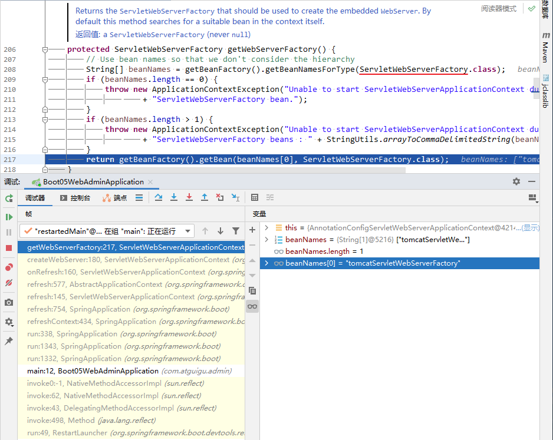Viewport: 553px width, 440px height.
Task: Select frame onRefresh:160
Action: pyautogui.click(x=131, y=272)
